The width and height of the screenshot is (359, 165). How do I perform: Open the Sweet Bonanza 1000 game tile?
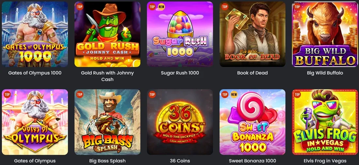coord(253,122)
